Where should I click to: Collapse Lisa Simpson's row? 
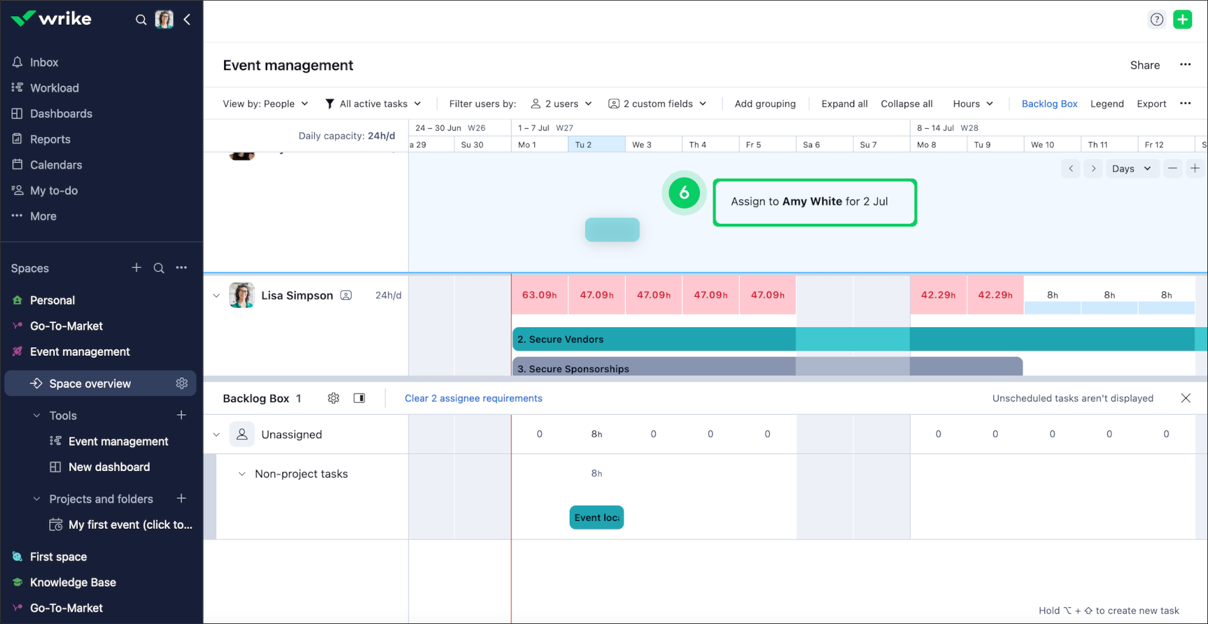(216, 296)
